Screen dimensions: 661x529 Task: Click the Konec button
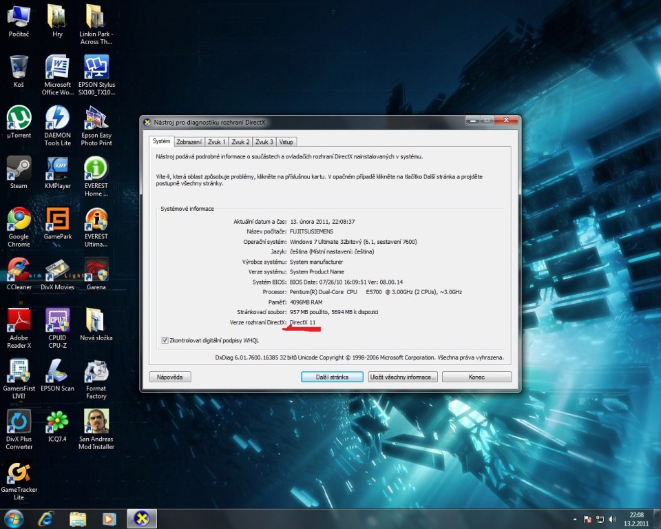click(476, 377)
